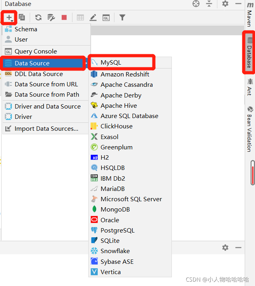The image size is (255, 286).
Task: Select Azure SQL Database option
Action: (x=130, y=116)
